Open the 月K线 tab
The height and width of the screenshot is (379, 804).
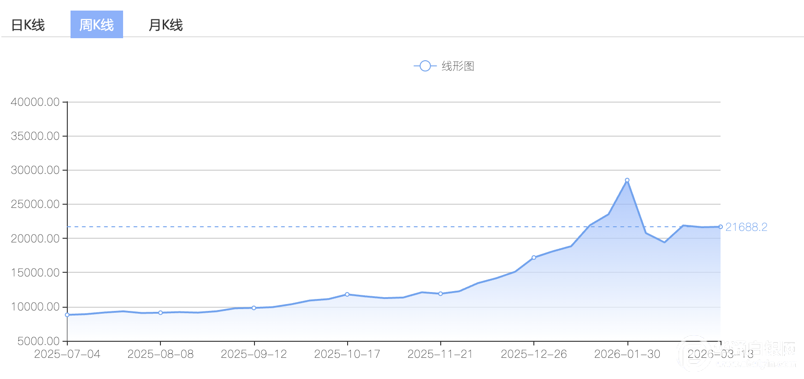pyautogui.click(x=166, y=25)
